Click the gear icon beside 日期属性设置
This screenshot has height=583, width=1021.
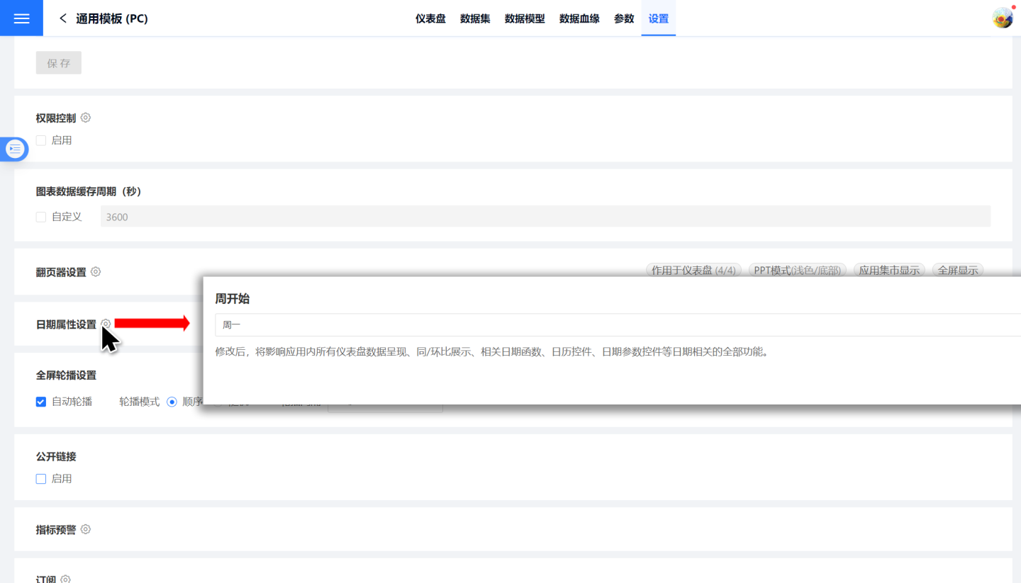click(x=106, y=324)
